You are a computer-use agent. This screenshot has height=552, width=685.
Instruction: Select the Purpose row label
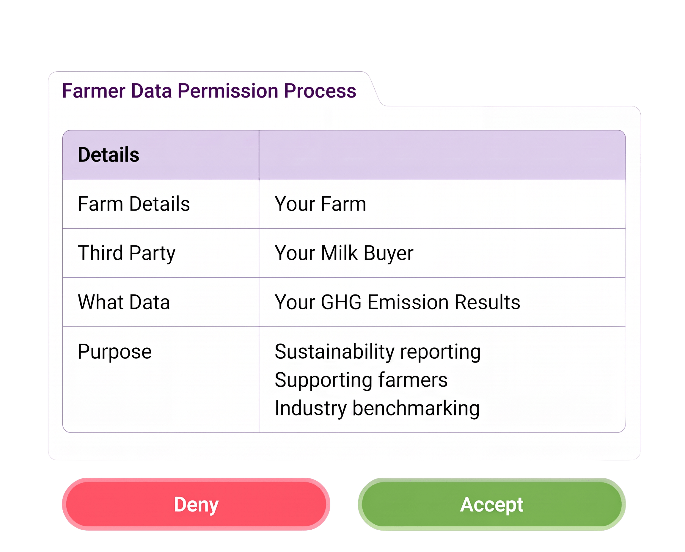(x=115, y=352)
